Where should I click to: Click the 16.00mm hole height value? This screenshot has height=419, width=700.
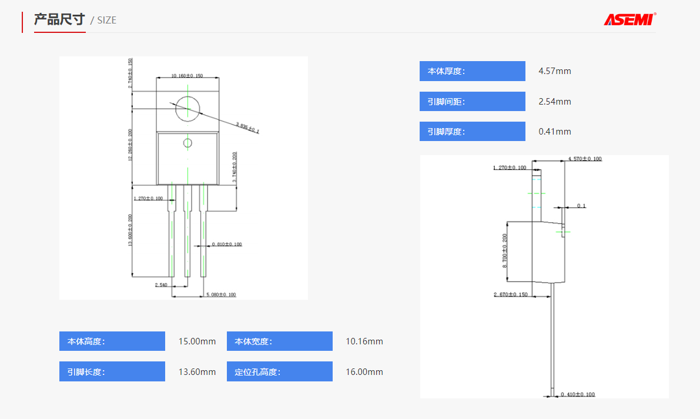pos(364,372)
